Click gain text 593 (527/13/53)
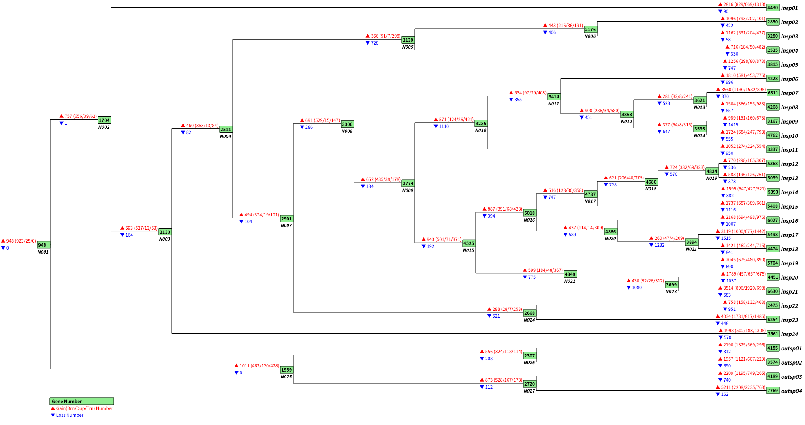The image size is (805, 425). (x=141, y=228)
